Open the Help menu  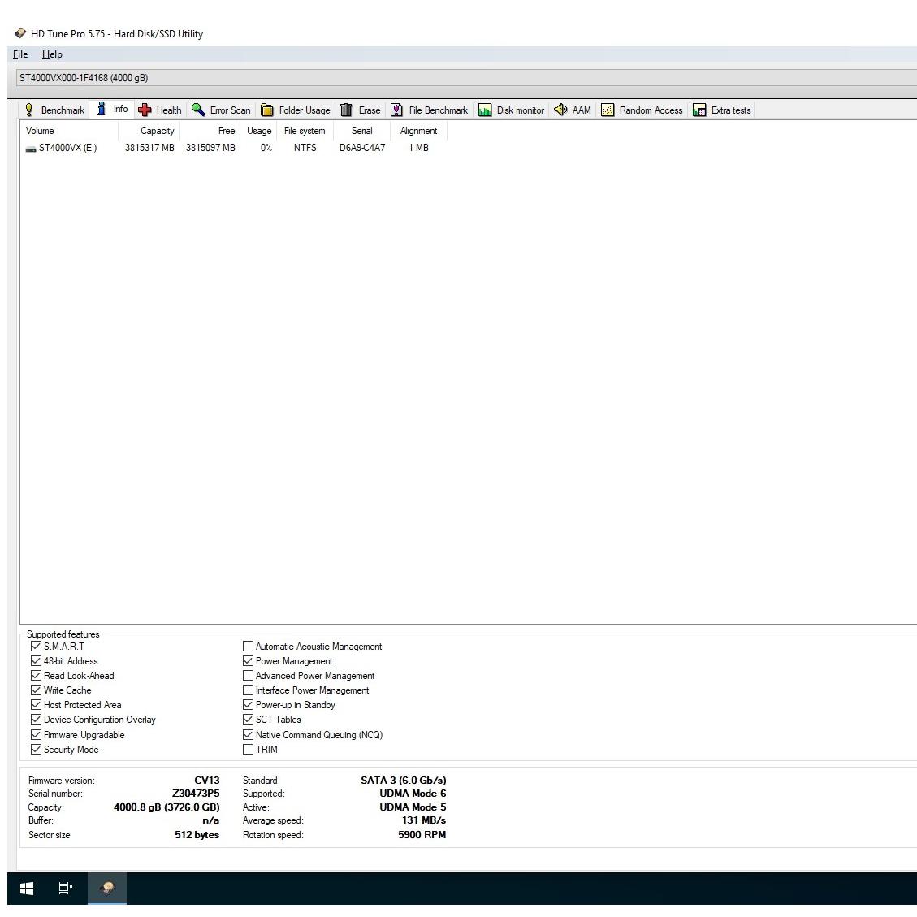pos(52,54)
